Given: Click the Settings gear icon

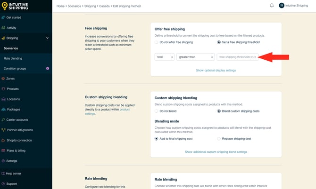Looking at the screenshot, I should (3, 161).
